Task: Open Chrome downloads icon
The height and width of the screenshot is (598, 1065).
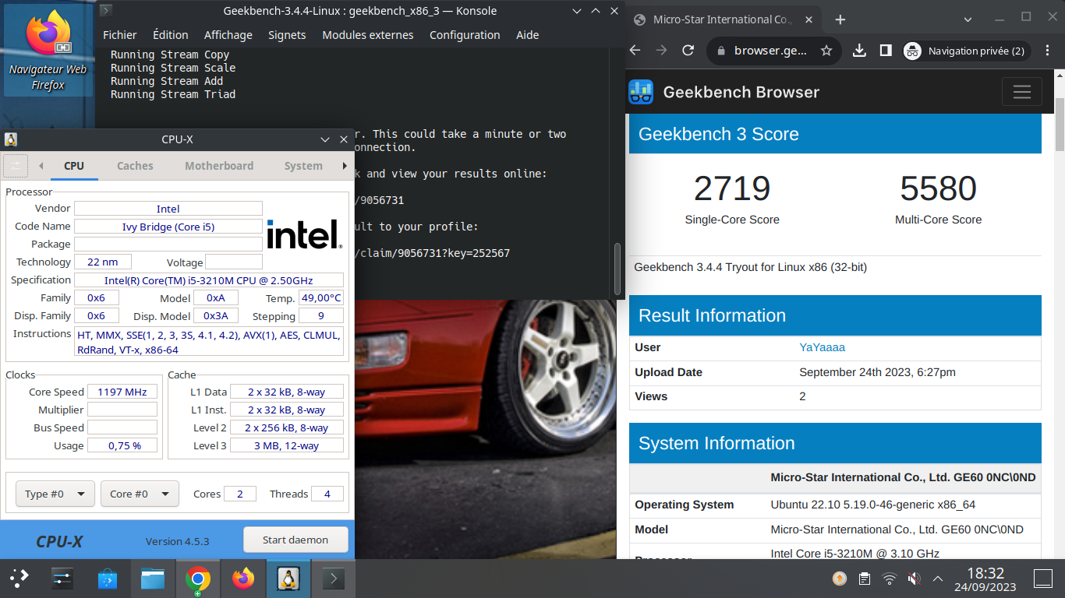Action: (859, 51)
